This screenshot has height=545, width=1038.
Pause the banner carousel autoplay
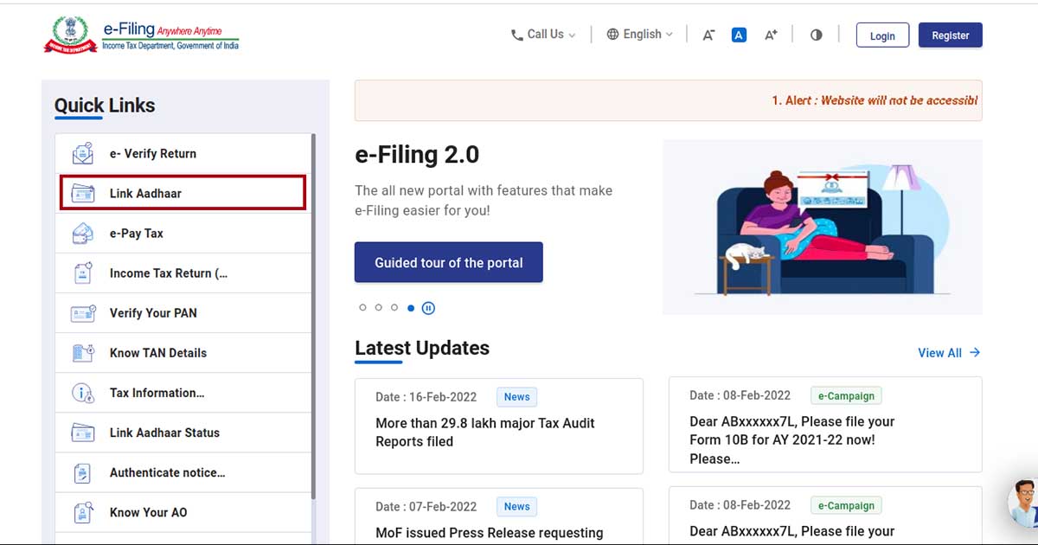(x=428, y=308)
